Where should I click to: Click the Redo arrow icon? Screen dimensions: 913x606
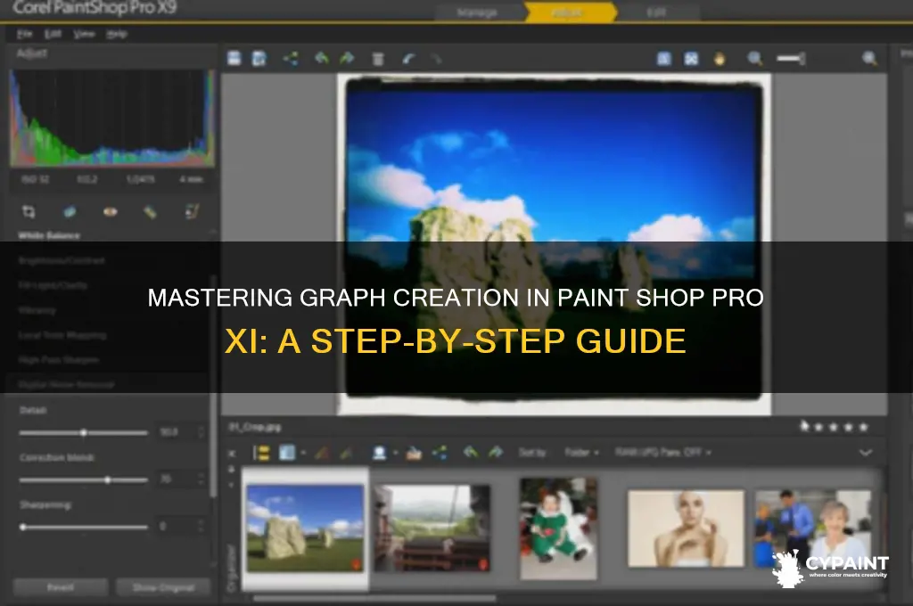tap(437, 58)
